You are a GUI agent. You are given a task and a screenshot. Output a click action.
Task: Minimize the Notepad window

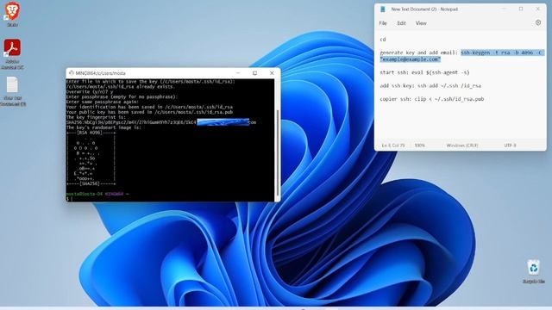504,9
